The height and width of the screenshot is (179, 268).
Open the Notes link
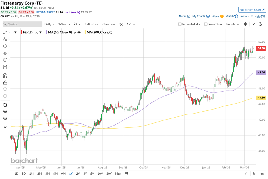[x=184, y=16]
